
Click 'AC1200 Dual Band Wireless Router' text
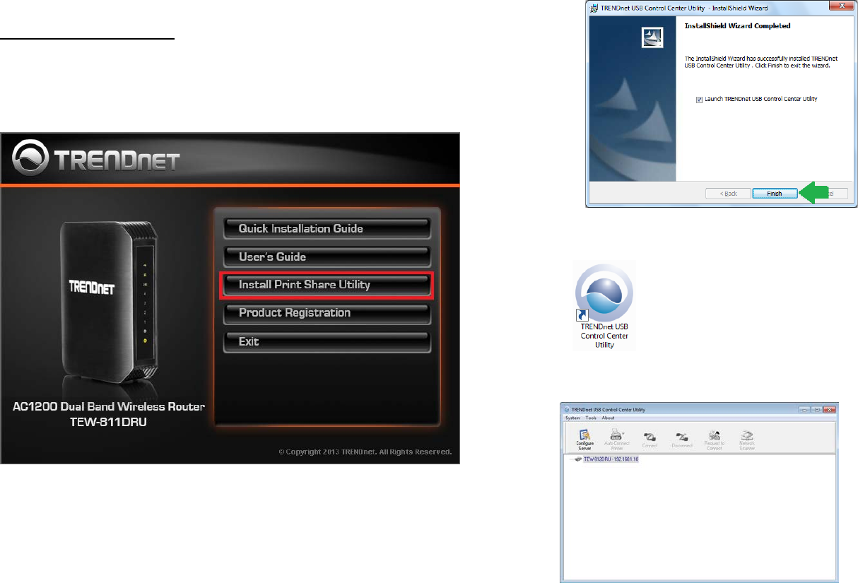tap(110, 406)
